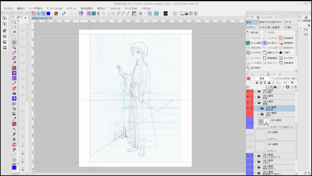Select the Move layer tool
This screenshot has width=312, height=176.
(x=14, y=42)
